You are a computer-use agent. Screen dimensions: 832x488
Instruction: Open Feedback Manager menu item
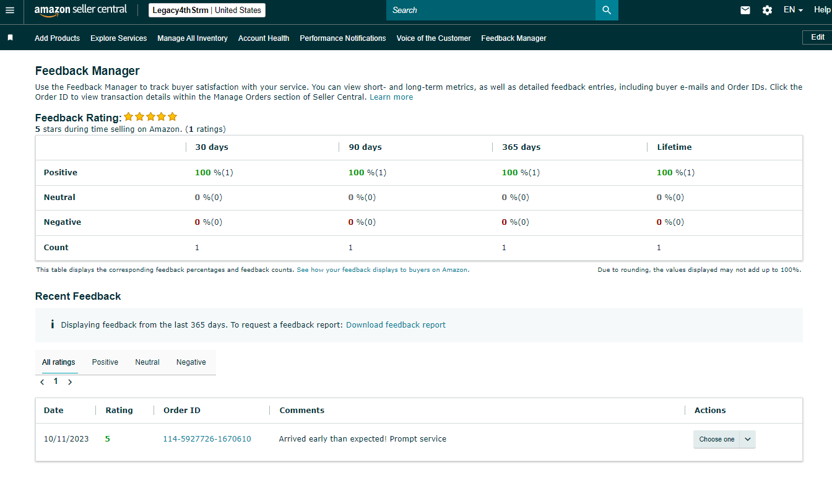pyautogui.click(x=514, y=38)
